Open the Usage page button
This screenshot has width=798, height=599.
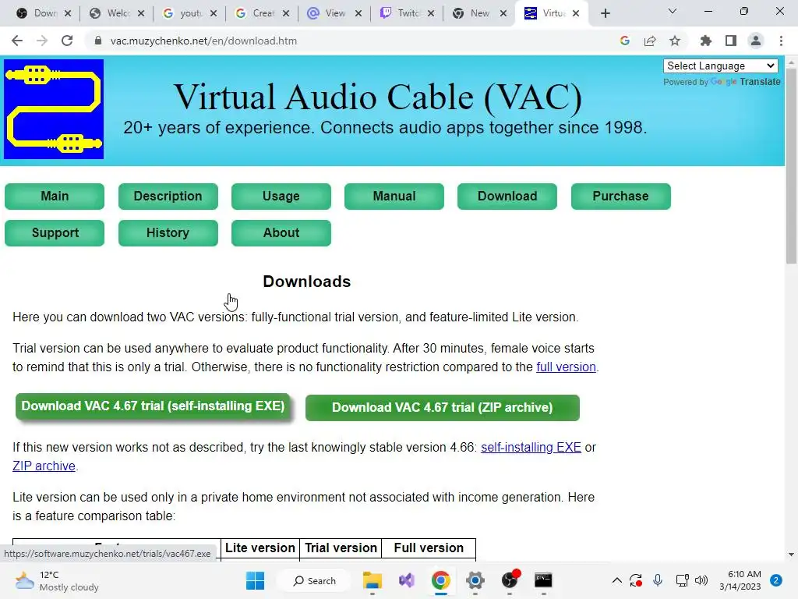click(x=281, y=197)
